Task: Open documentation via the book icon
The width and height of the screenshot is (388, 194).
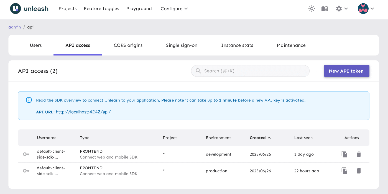Action: [325, 9]
